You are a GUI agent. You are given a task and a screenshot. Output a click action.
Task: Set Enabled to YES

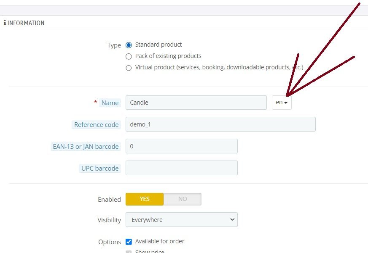coord(145,199)
